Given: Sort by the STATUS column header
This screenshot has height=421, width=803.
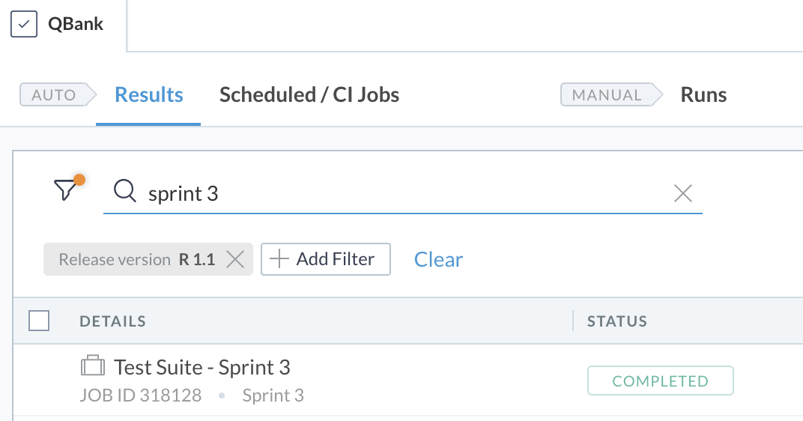Looking at the screenshot, I should click(617, 321).
